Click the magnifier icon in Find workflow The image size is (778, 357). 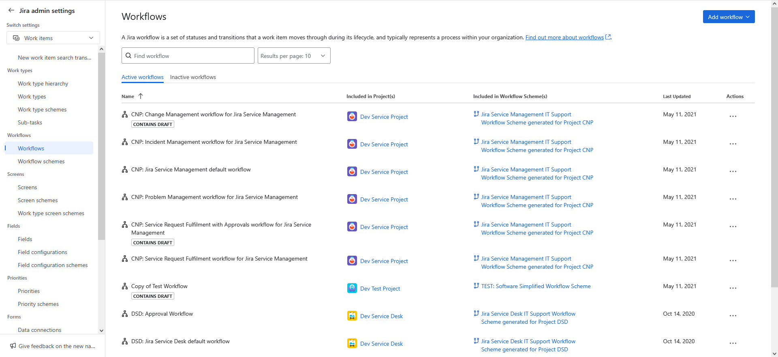128,56
